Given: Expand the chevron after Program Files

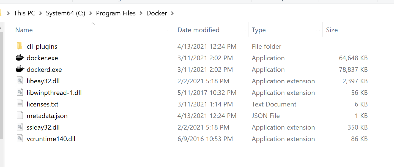Looking at the screenshot, I should click(x=141, y=13).
